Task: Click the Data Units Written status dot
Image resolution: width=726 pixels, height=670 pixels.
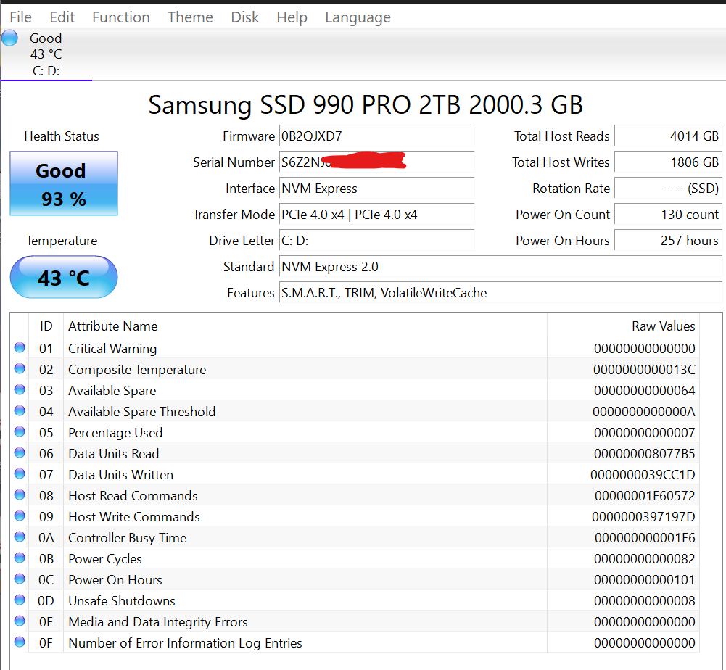Action: 19,474
